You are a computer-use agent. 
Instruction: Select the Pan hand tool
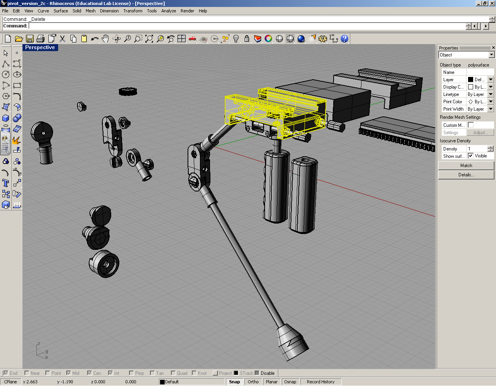(105, 39)
